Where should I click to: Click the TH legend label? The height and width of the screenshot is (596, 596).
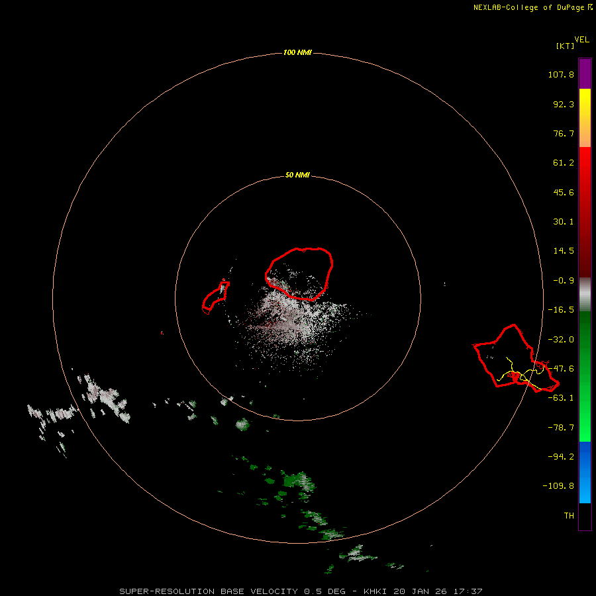pyautogui.click(x=569, y=516)
